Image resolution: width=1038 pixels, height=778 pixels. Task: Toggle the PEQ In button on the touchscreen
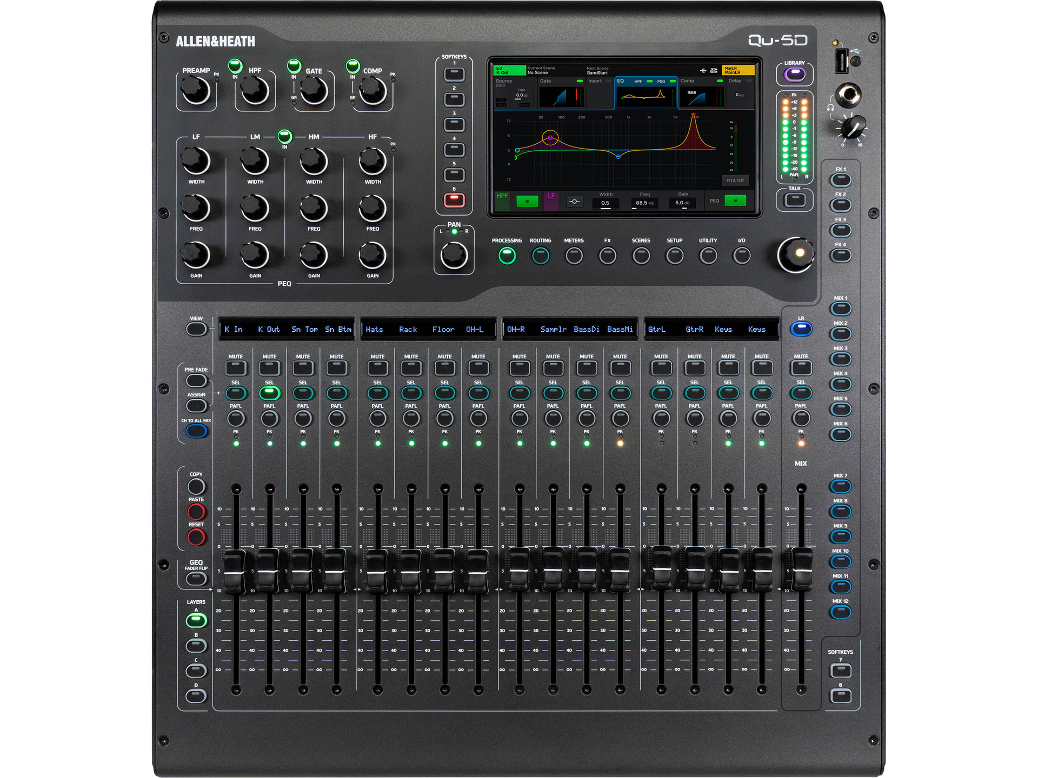click(735, 201)
